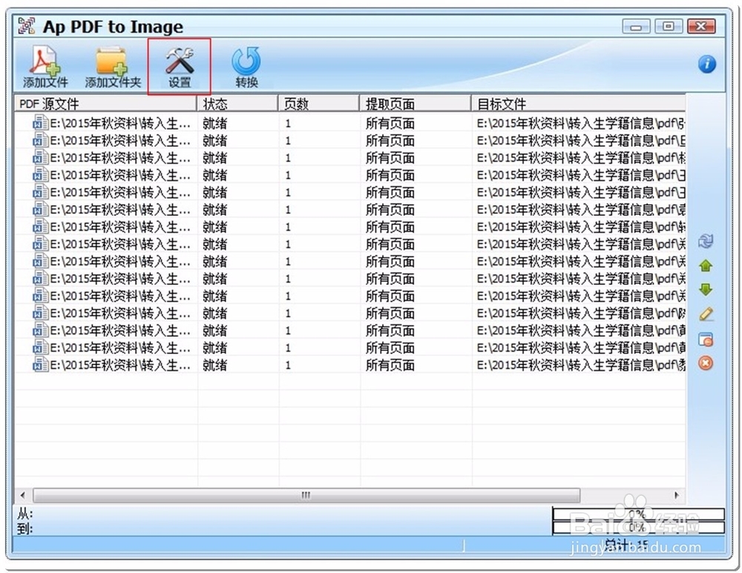742x573 pixels.
Task: Click the 目标文件 column header
Action: pyautogui.click(x=578, y=103)
